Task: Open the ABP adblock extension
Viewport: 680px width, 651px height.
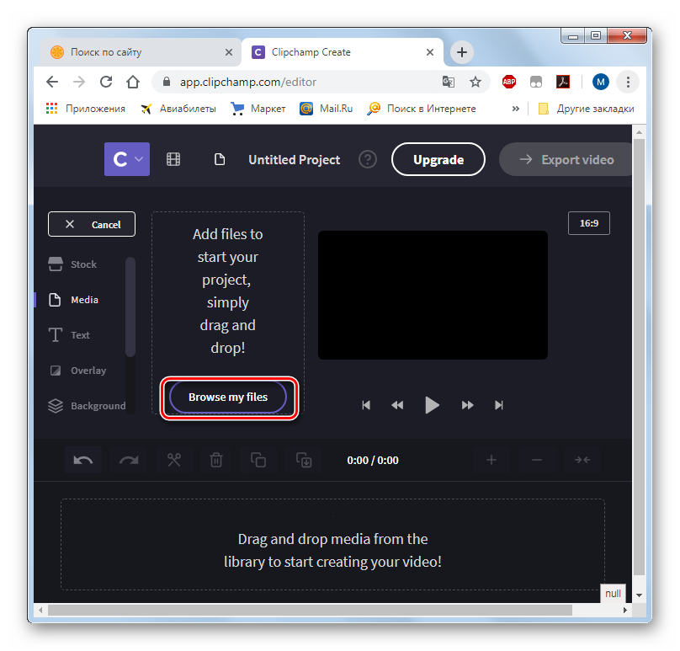Action: click(x=508, y=82)
